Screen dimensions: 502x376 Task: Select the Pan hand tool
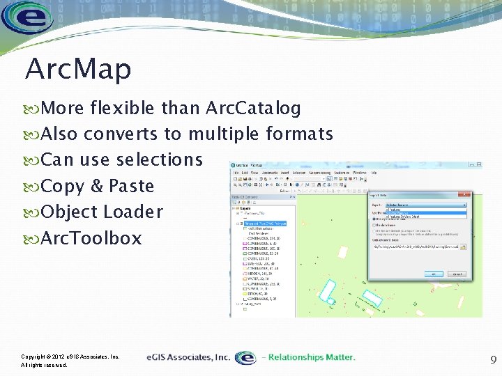click(245, 185)
